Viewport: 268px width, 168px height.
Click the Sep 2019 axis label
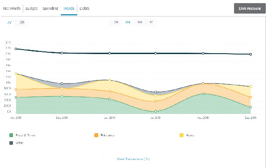251,118
